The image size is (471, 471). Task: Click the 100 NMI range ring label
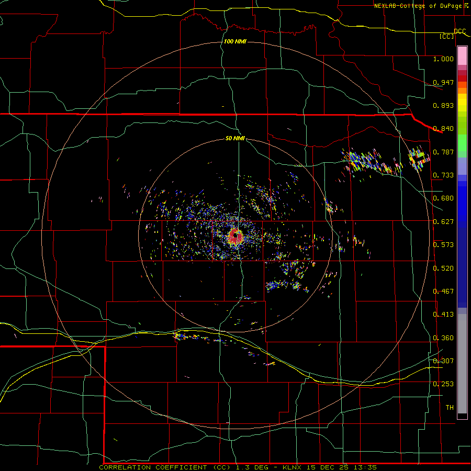(x=235, y=41)
